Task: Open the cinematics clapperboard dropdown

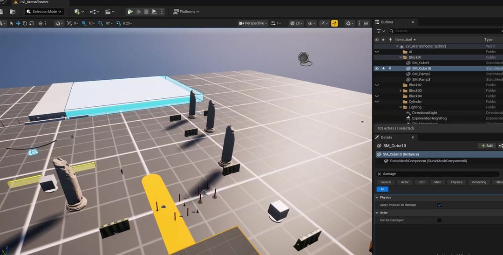Action: click(110, 12)
